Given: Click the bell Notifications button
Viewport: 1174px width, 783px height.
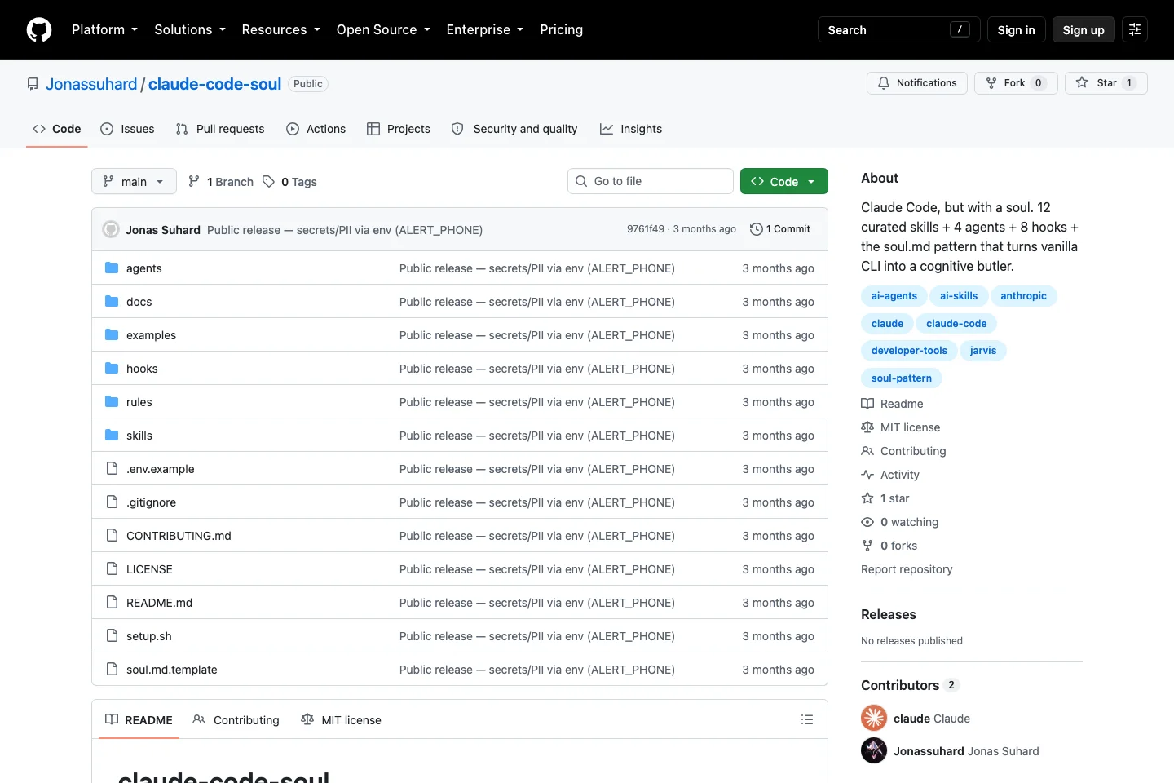Looking at the screenshot, I should tap(917, 83).
